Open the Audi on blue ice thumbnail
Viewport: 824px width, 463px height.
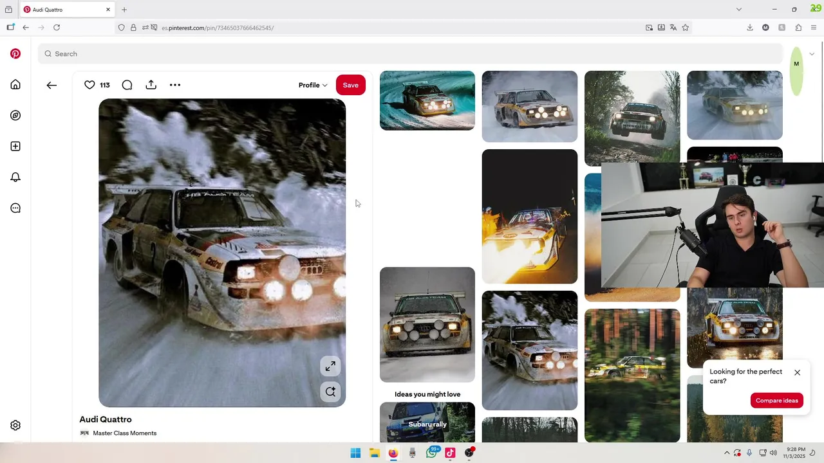tap(427, 100)
